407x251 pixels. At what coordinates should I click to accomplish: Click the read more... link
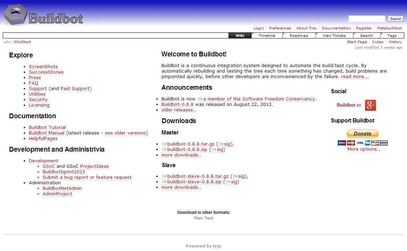point(355,76)
